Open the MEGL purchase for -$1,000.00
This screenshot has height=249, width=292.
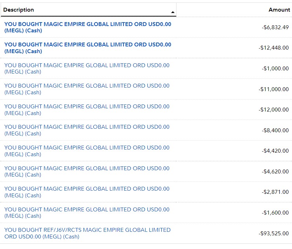87,69
